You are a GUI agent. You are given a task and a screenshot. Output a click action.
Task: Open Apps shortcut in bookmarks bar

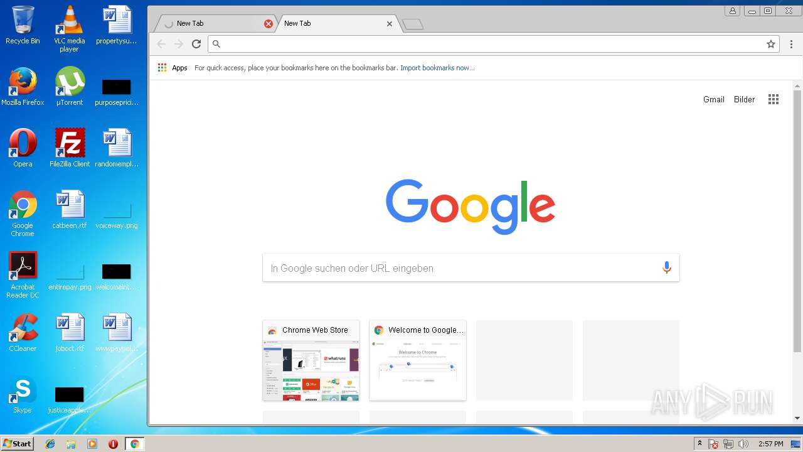(173, 68)
